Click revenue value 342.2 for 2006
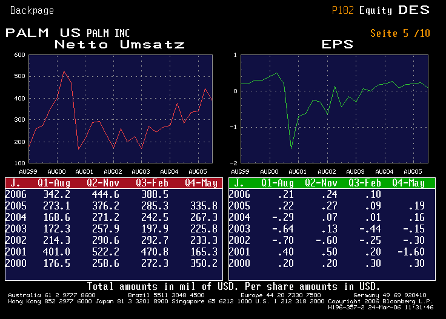The image size is (446, 319). (x=56, y=194)
